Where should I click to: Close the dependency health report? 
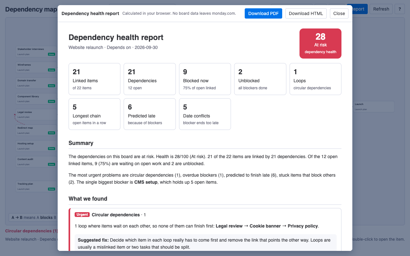pos(339,13)
